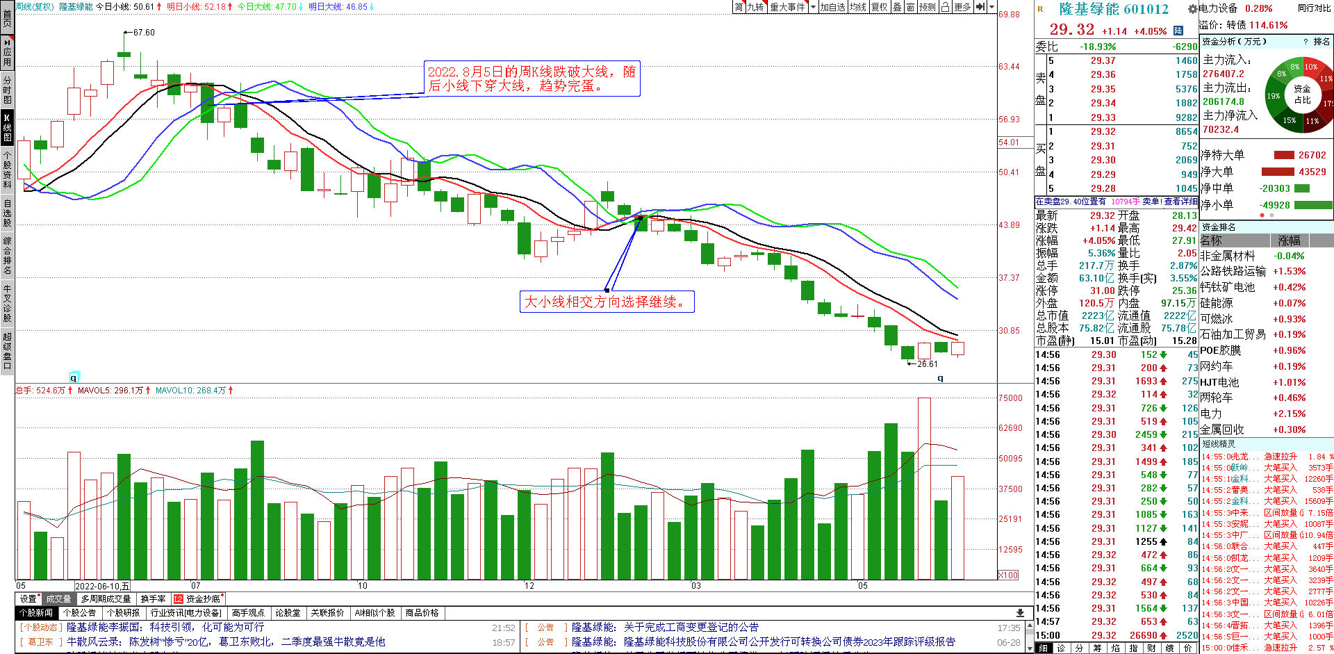
Task: Click the R margin-trading badge icon
Action: (x=1040, y=9)
